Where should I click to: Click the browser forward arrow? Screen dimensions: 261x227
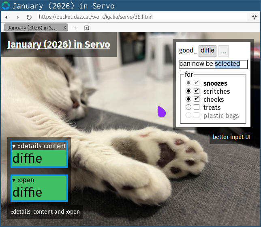(x=18, y=17)
